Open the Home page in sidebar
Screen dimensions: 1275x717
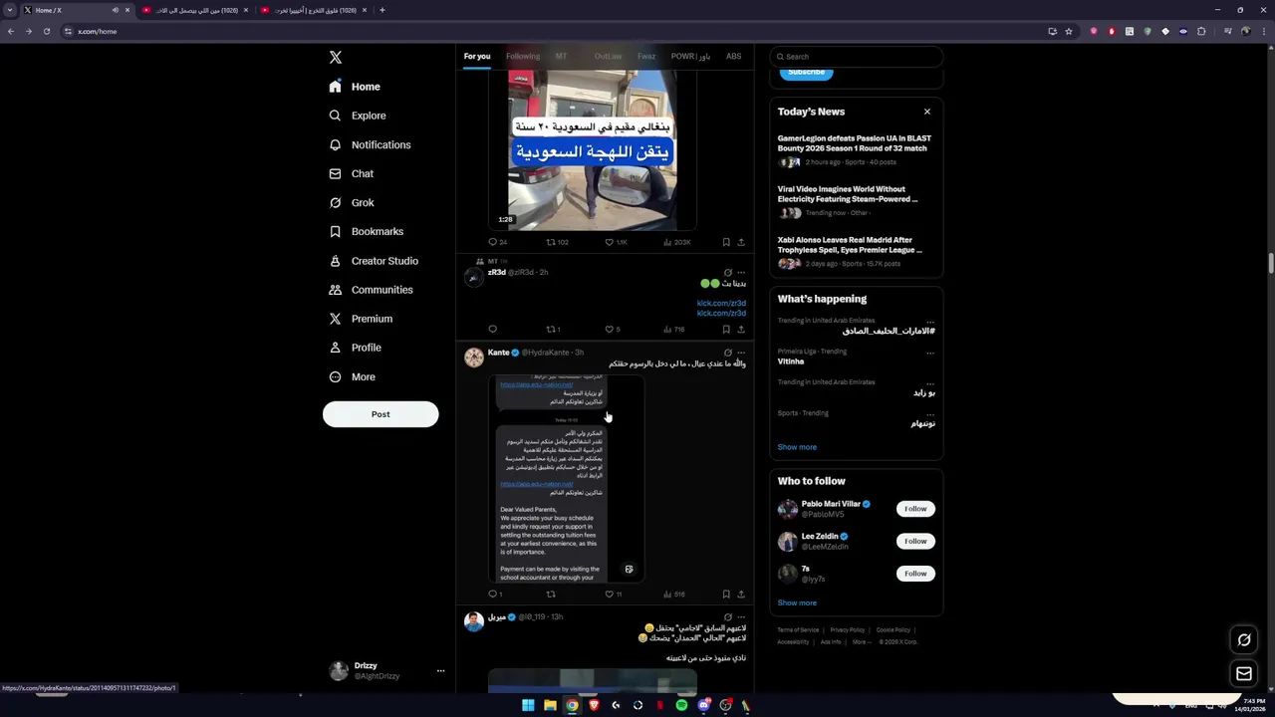click(356, 87)
